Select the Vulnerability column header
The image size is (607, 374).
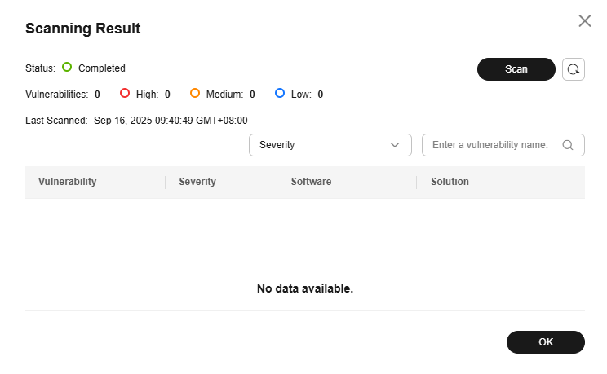point(68,182)
